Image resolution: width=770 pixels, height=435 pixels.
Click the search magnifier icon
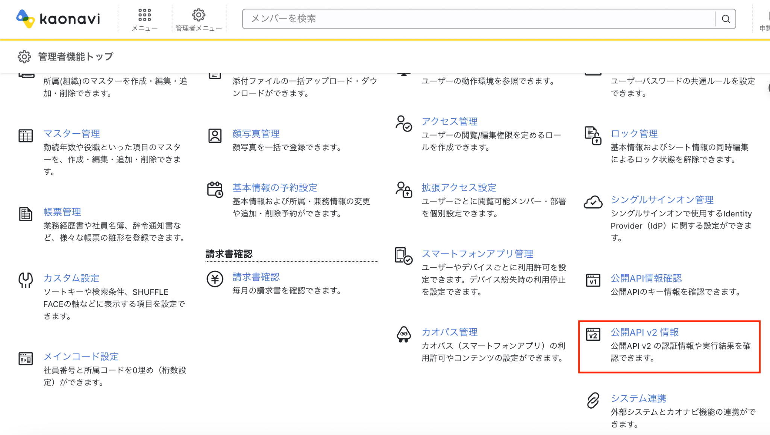[726, 19]
